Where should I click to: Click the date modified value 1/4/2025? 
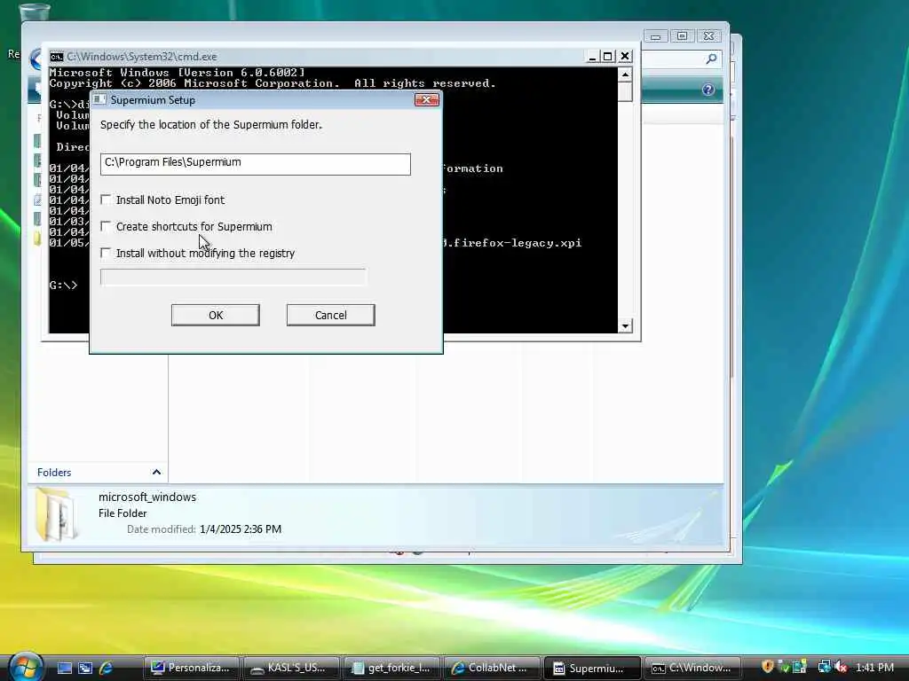(240, 529)
